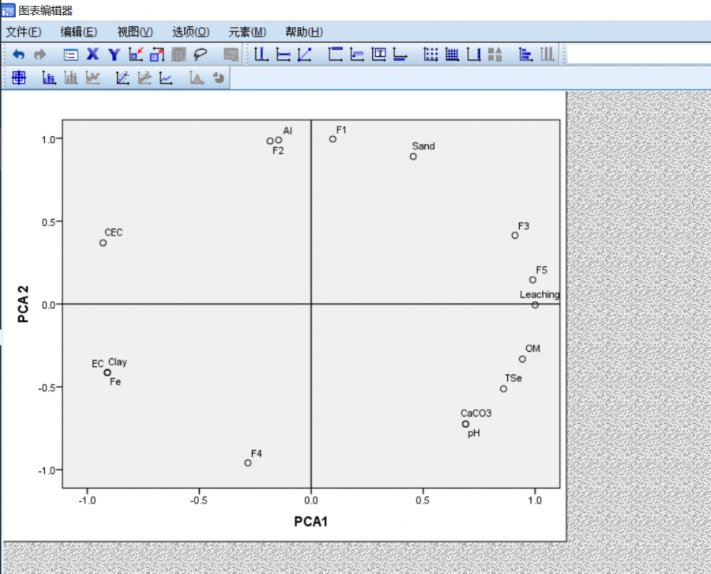Insert a text box with the T icon
Viewport: 711px width, 574px height.
tap(378, 55)
